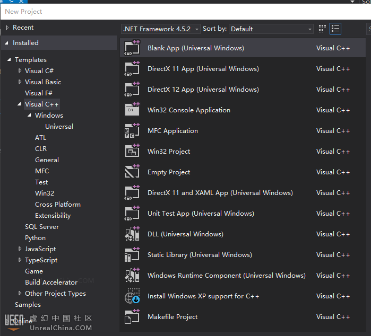This screenshot has width=371, height=336.
Task: Select the CLR category
Action: point(41,148)
